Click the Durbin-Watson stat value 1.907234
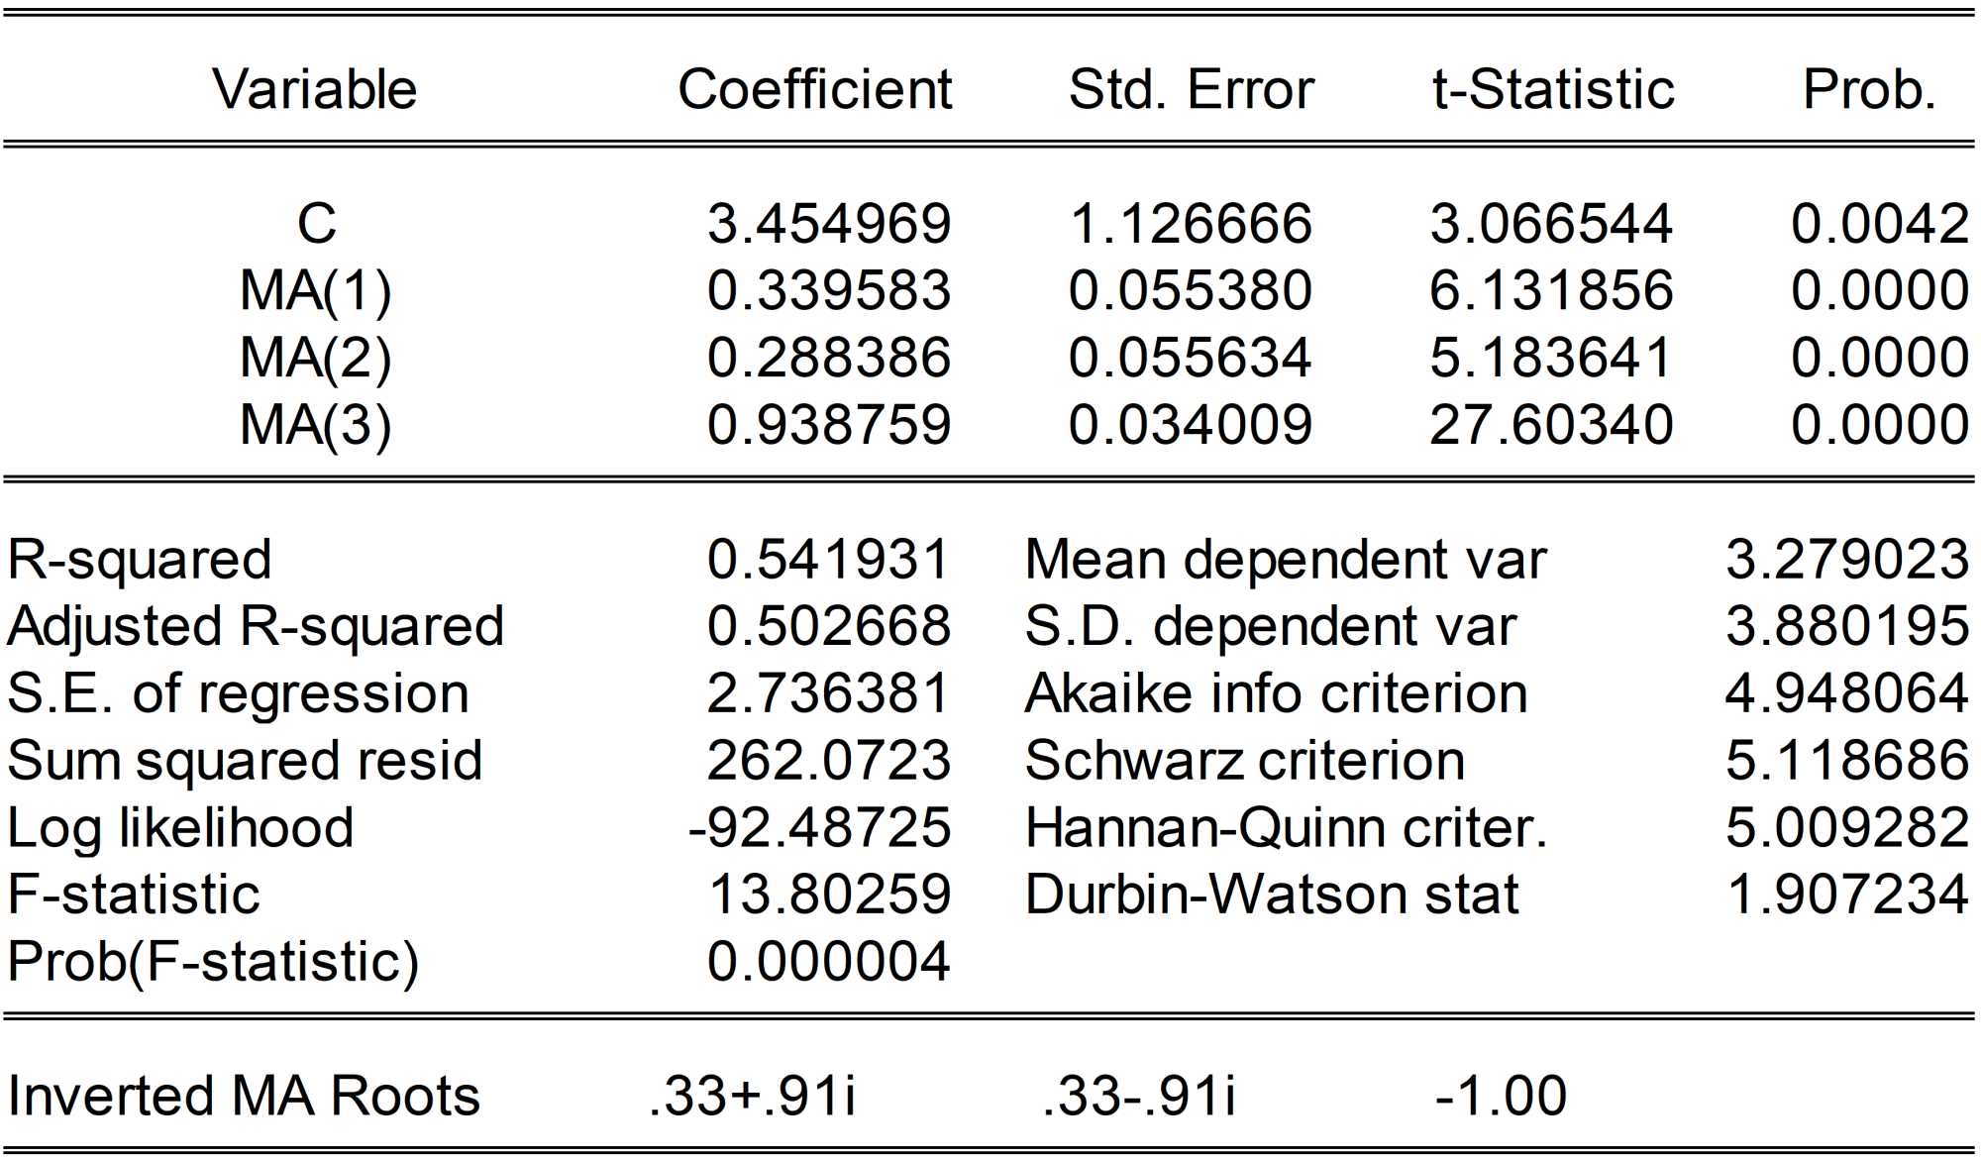 1846,895
